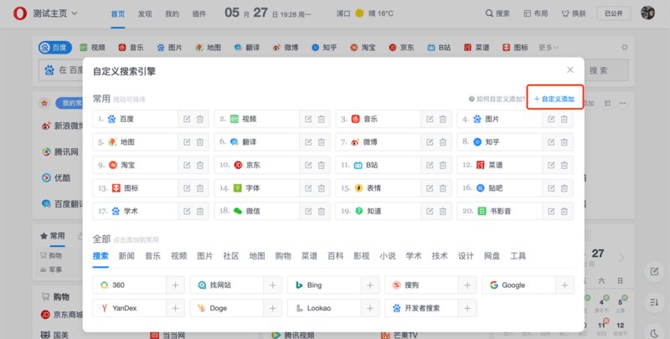The width and height of the screenshot is (670, 339).
Task: Switch to the 设计 category tab
Action: (466, 256)
